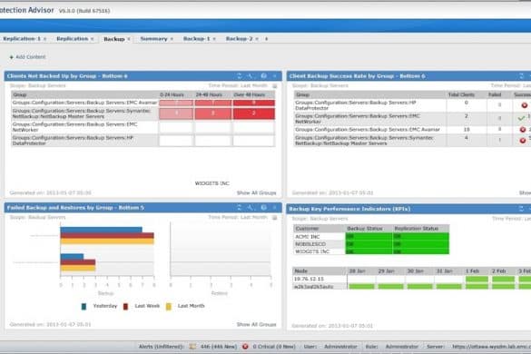Close the Failed Backup and Restores panel
This screenshot has height=354, width=531.
(275, 207)
